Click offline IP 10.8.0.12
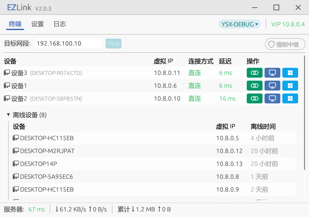The height and width of the screenshot is (217, 309). [229, 151]
